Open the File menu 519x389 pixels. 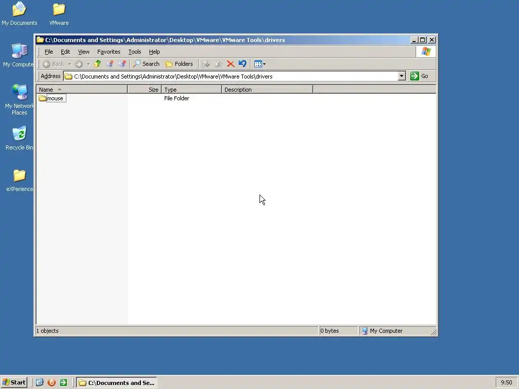(x=49, y=52)
